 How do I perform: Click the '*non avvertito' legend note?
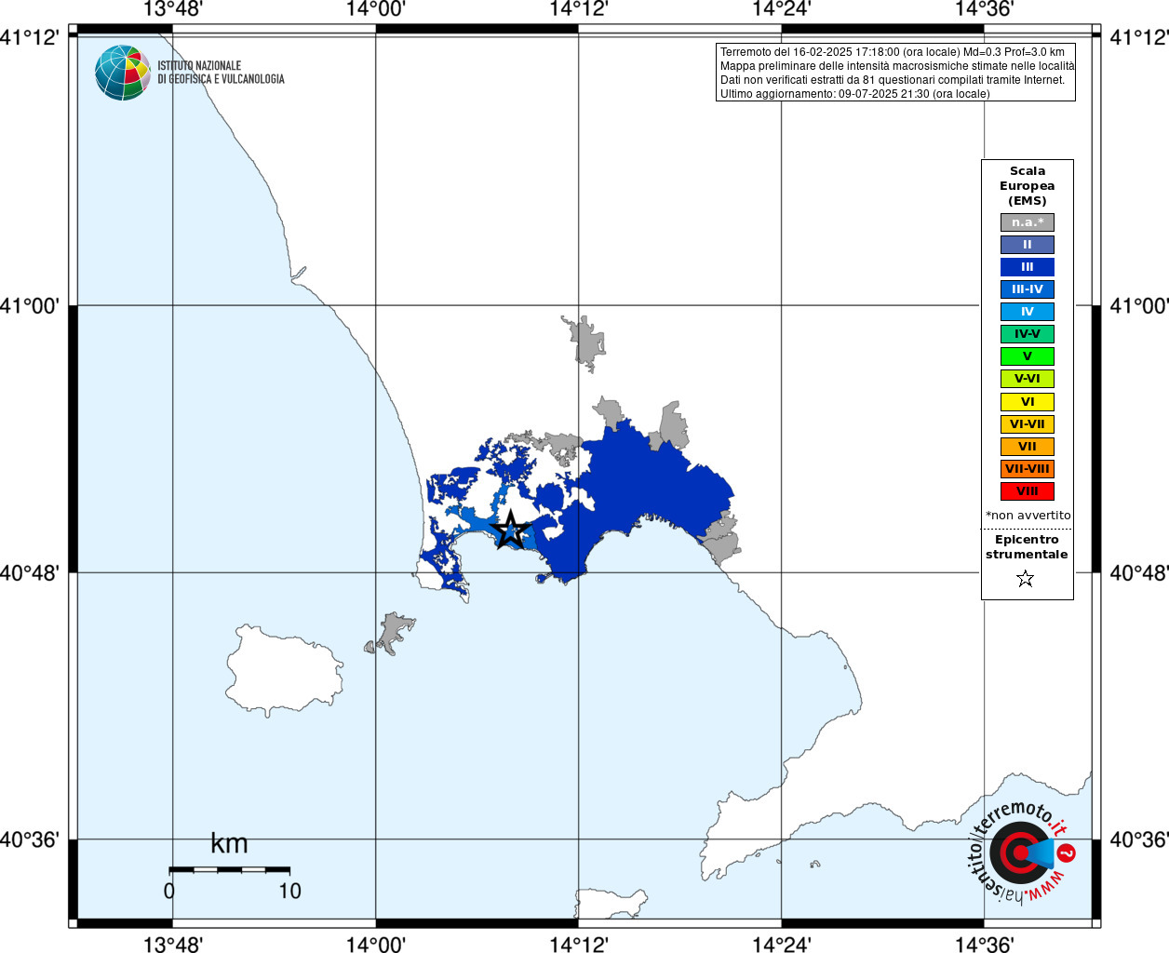point(1028,516)
